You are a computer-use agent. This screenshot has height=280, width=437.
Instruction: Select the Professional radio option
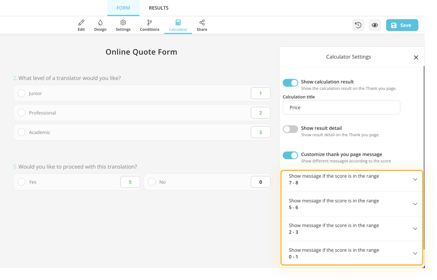click(x=22, y=113)
